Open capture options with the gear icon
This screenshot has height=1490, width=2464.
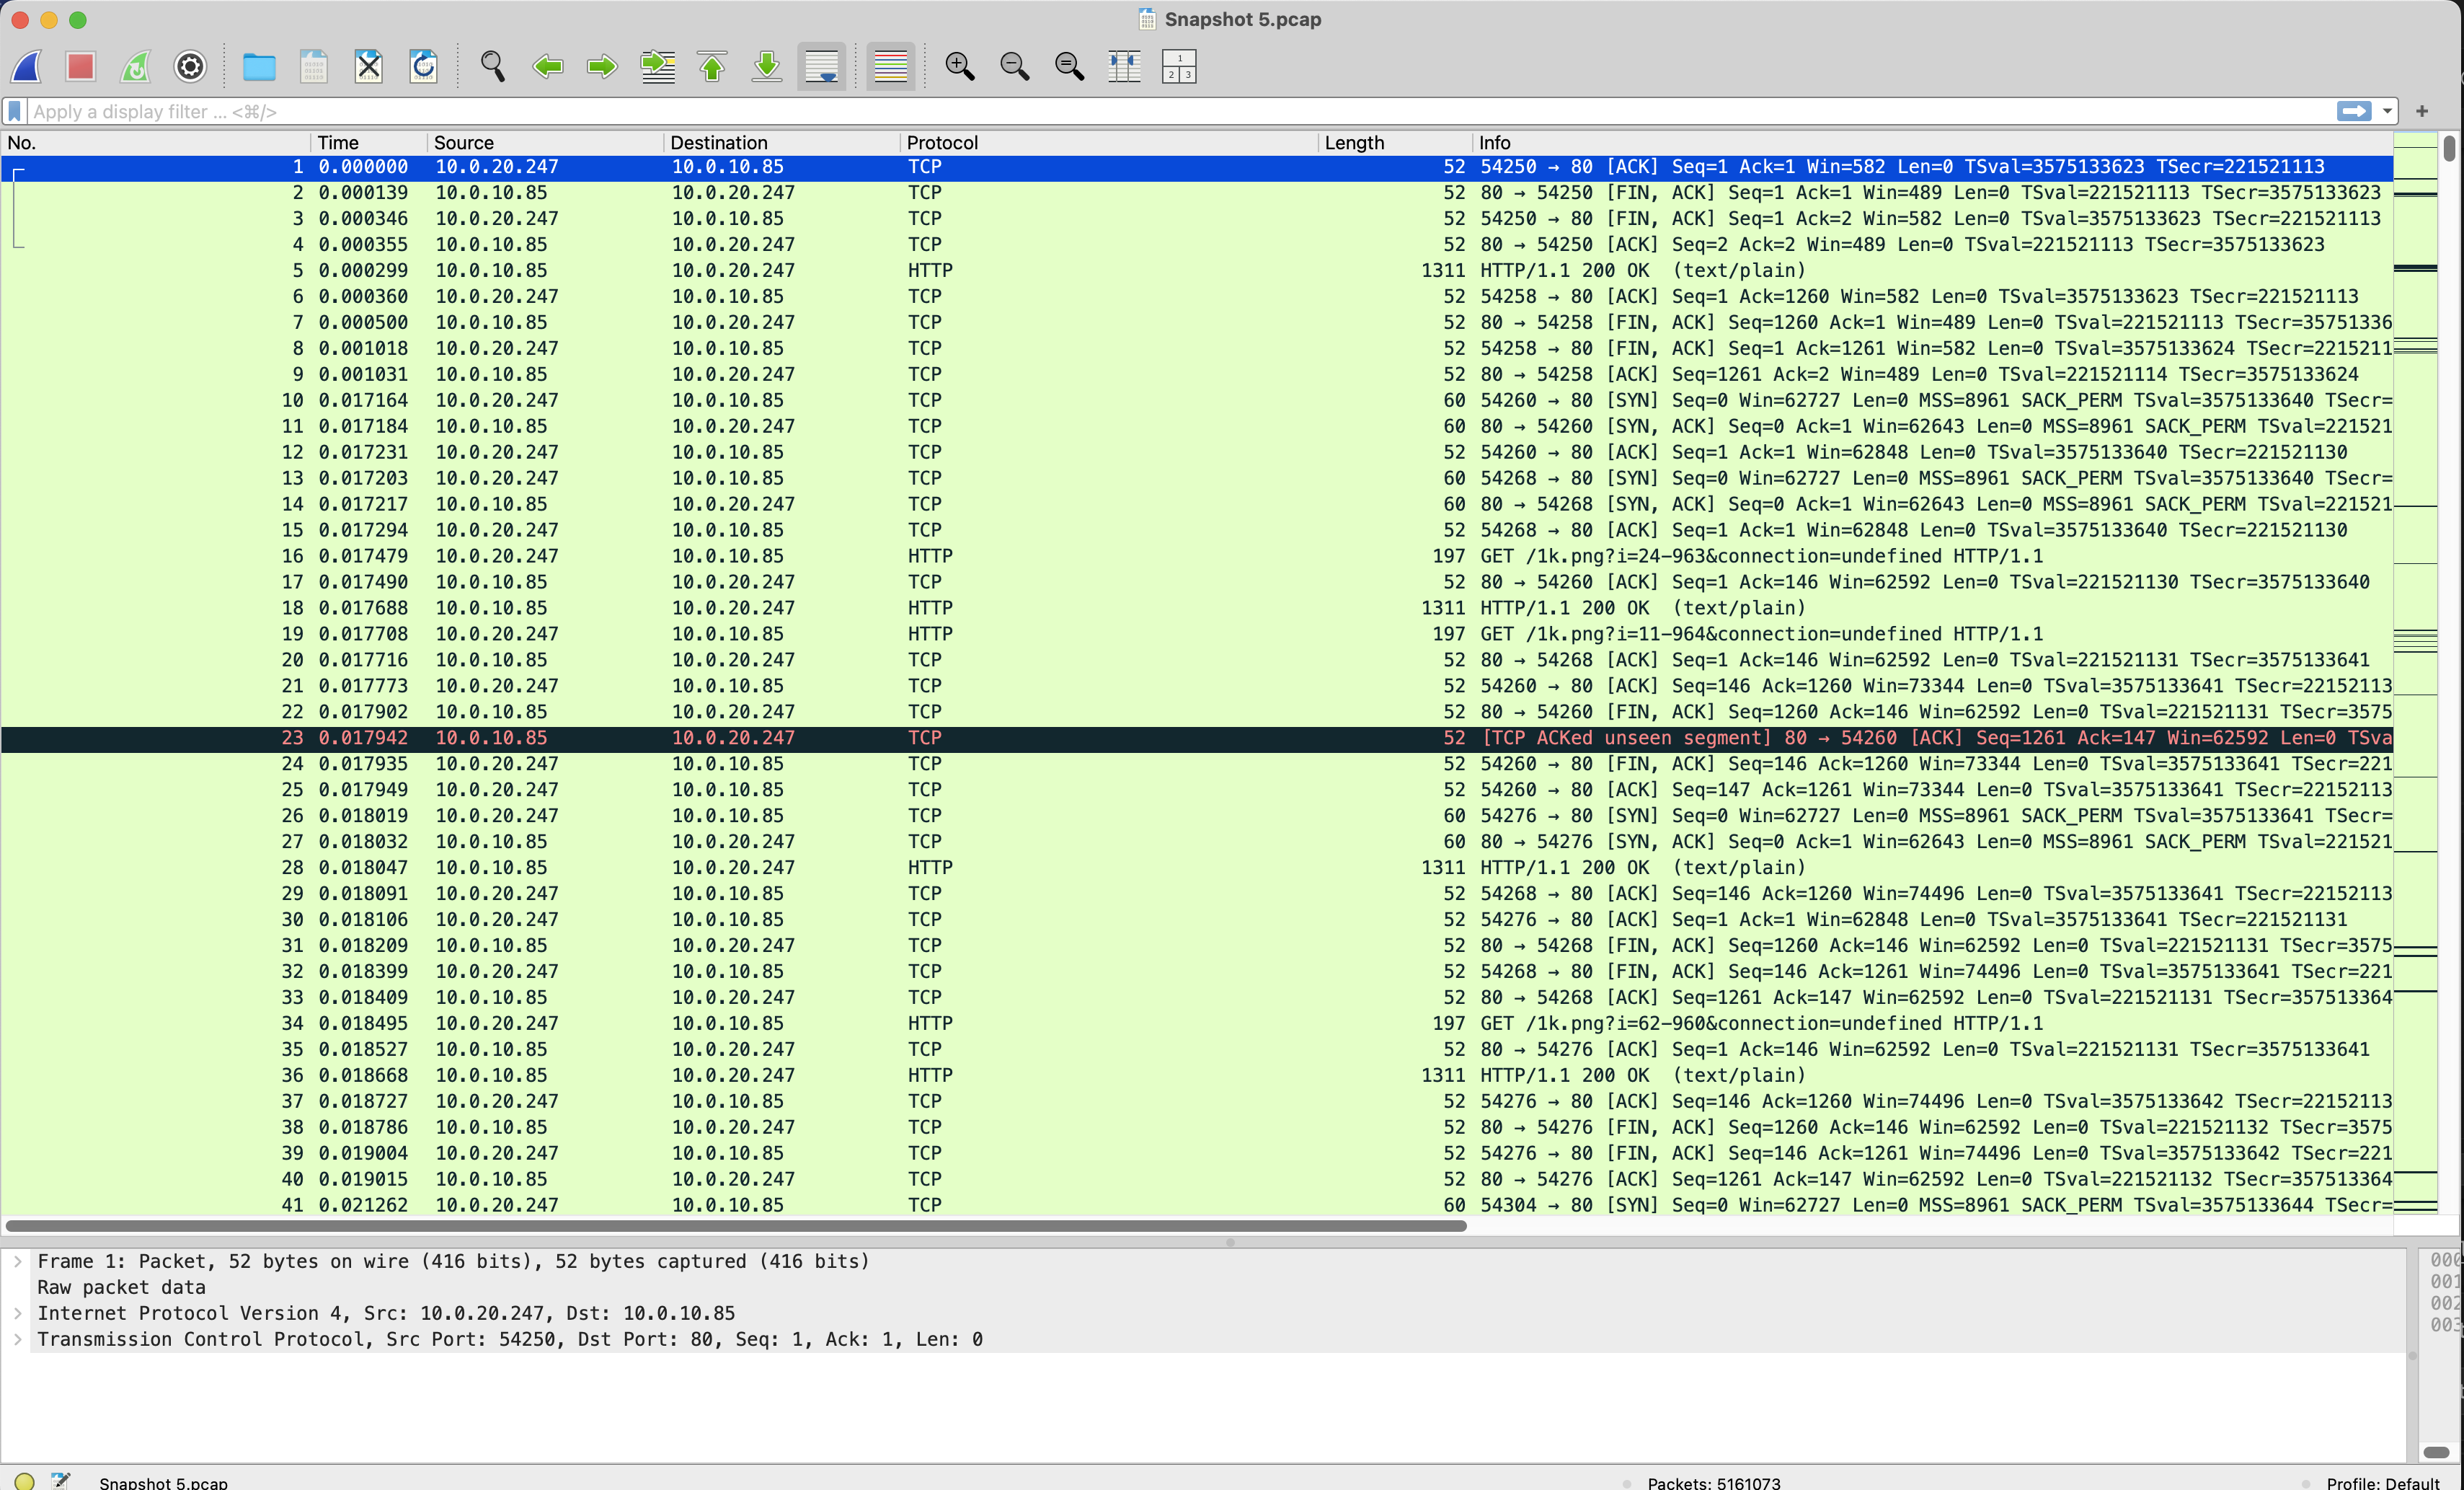click(x=189, y=66)
